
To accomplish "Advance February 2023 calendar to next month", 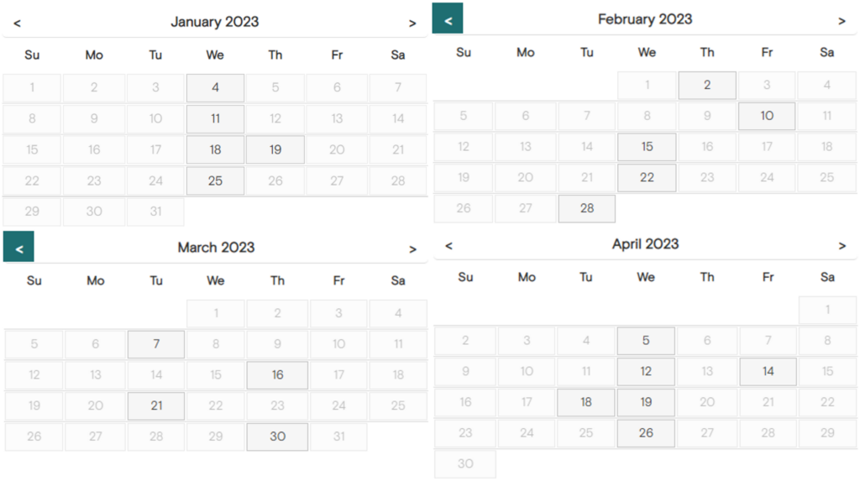I will [x=842, y=21].
